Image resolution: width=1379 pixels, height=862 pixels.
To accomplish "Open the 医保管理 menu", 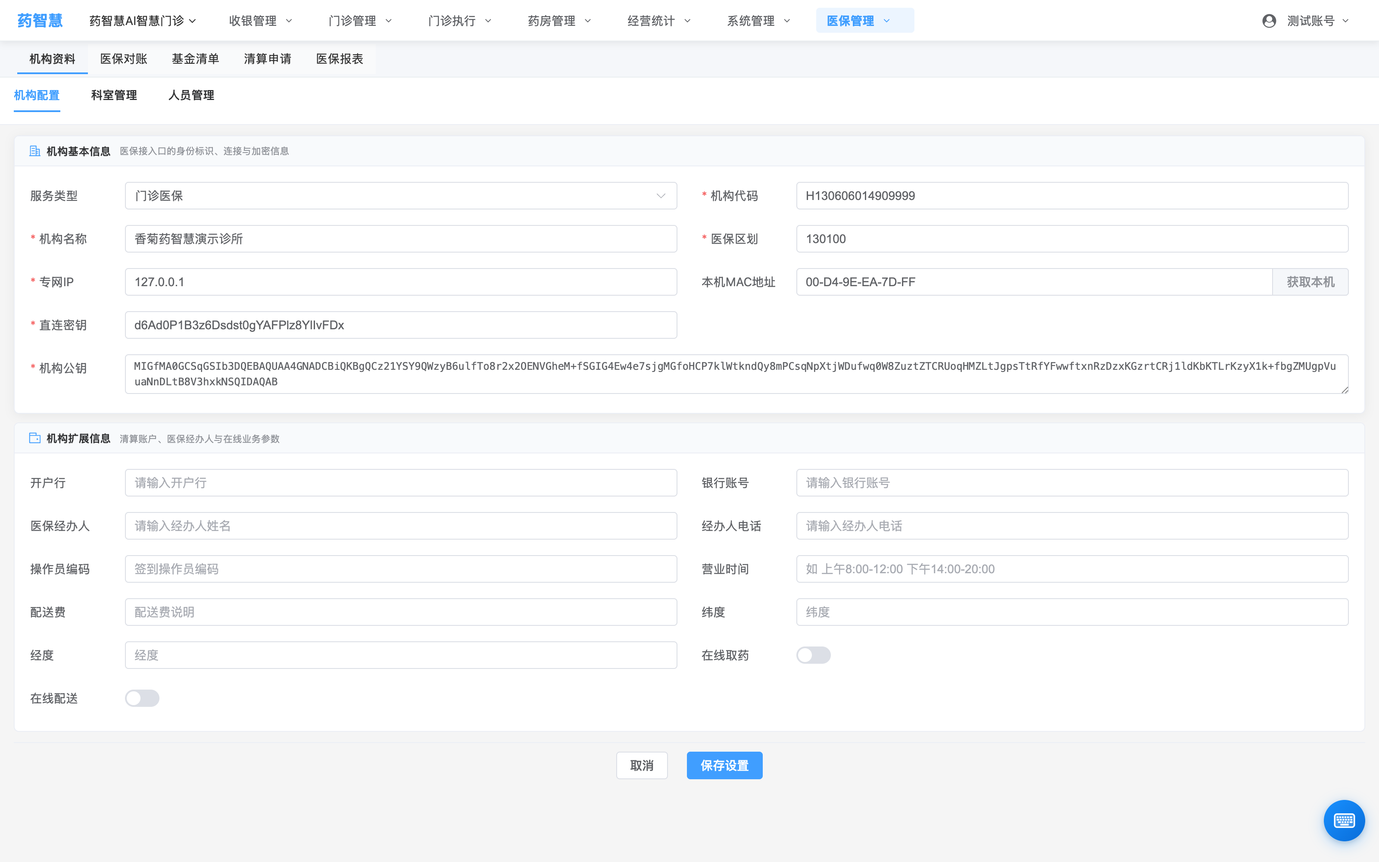I will click(x=864, y=21).
